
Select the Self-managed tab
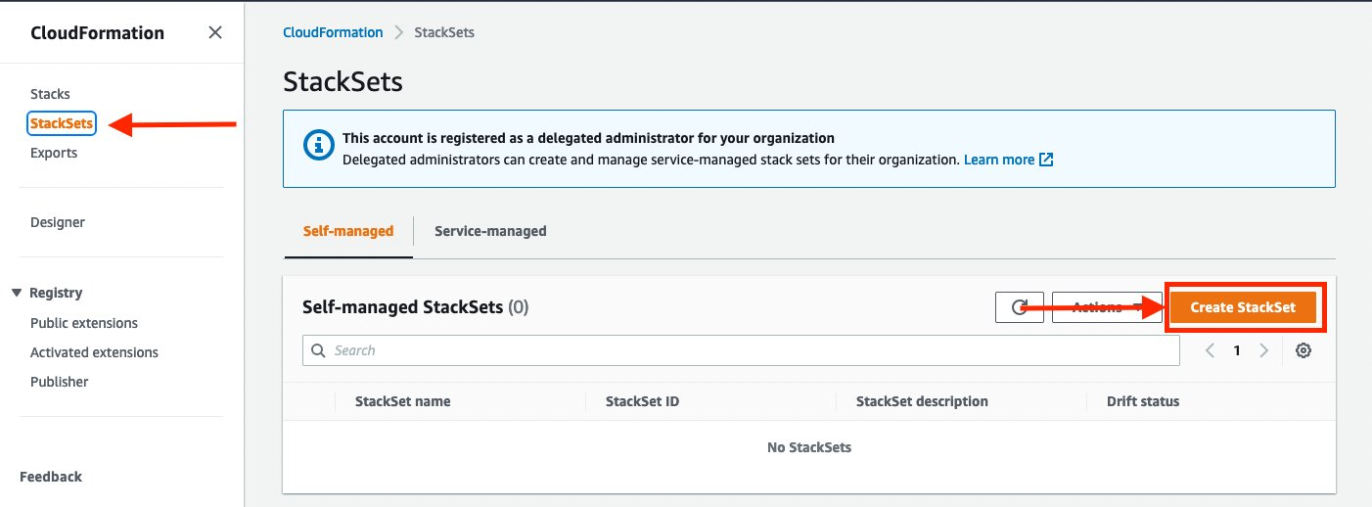tap(348, 231)
